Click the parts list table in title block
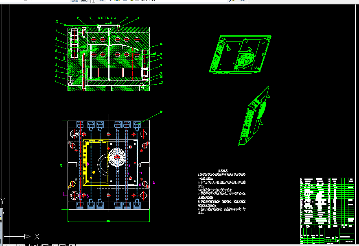359x246 pixels. tap(327, 203)
